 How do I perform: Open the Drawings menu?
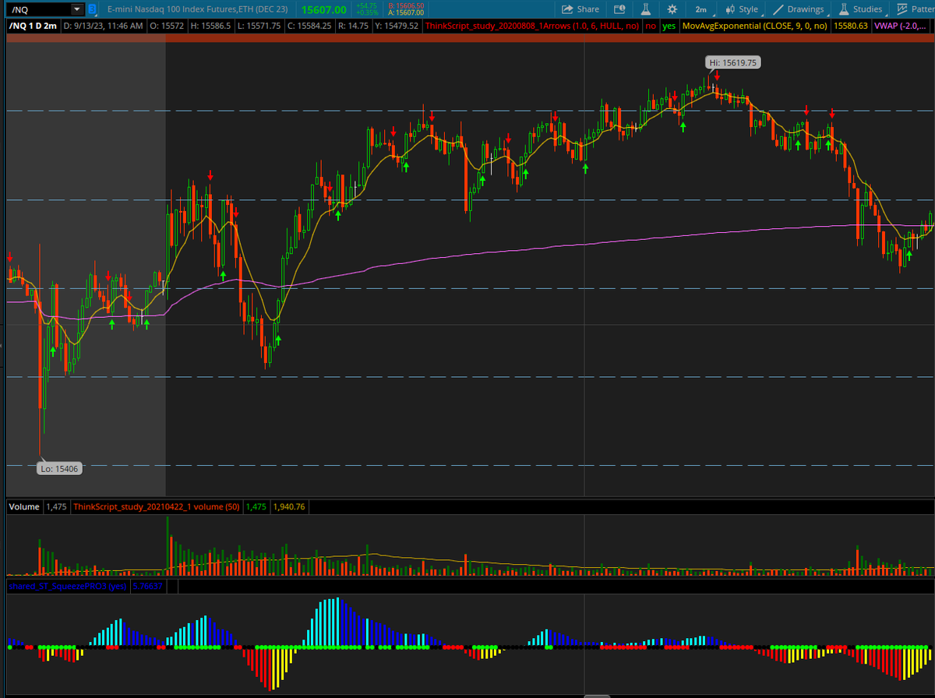(799, 9)
